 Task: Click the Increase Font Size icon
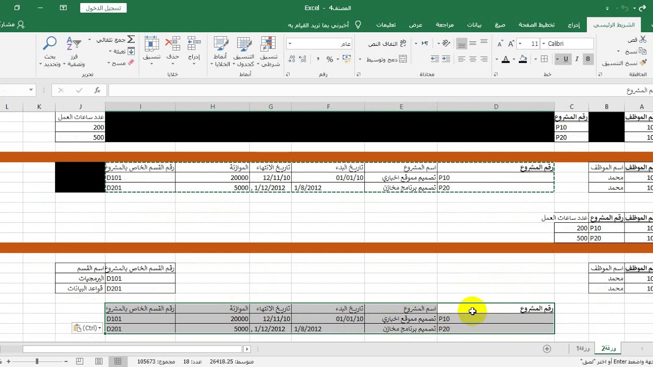[x=511, y=44]
